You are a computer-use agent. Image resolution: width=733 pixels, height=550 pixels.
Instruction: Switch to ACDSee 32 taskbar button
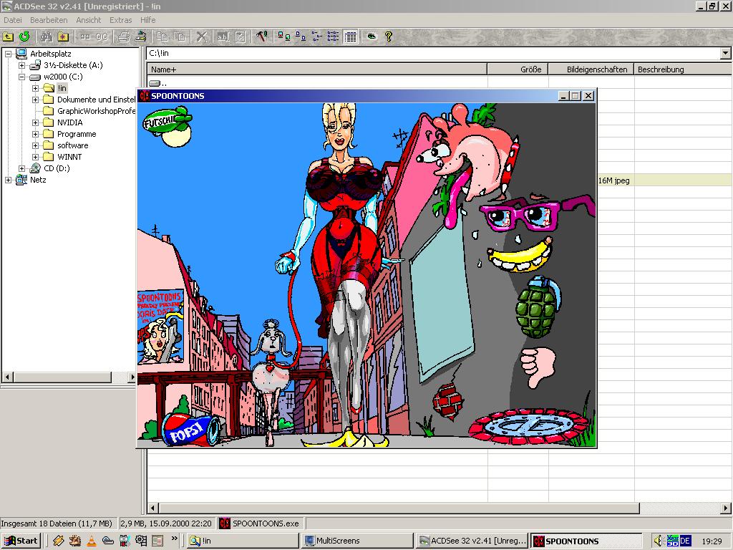[x=472, y=541]
